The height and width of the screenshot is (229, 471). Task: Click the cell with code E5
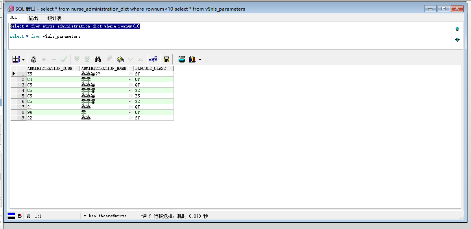pos(53,74)
